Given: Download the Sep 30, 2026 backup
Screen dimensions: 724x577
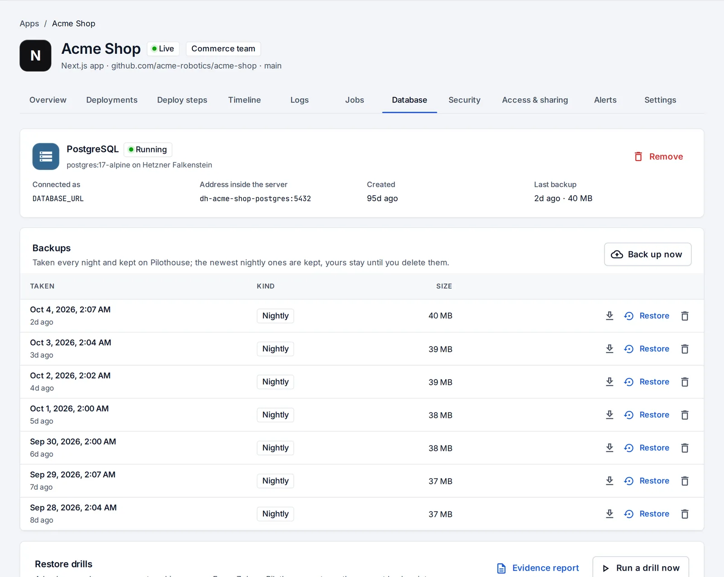Looking at the screenshot, I should tap(610, 448).
